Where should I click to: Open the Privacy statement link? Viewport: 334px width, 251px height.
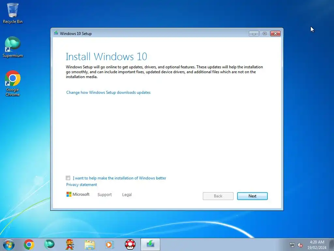tap(81, 185)
